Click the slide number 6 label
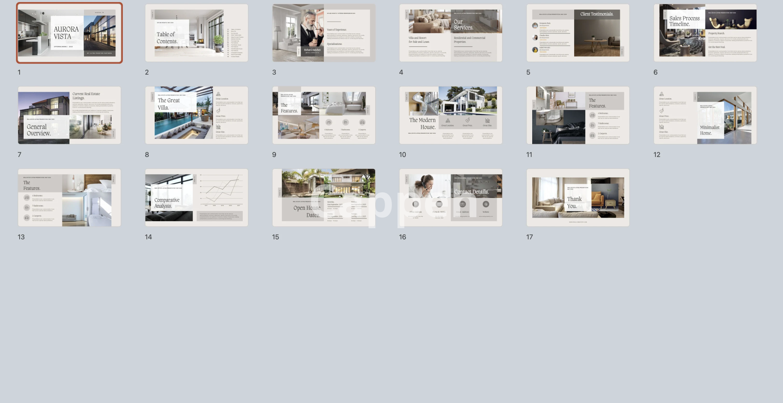Viewport: 783px width, 403px height. click(655, 73)
